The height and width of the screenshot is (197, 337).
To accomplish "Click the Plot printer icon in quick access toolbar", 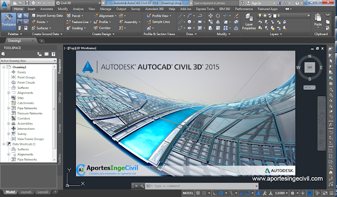I will click(x=33, y=3).
